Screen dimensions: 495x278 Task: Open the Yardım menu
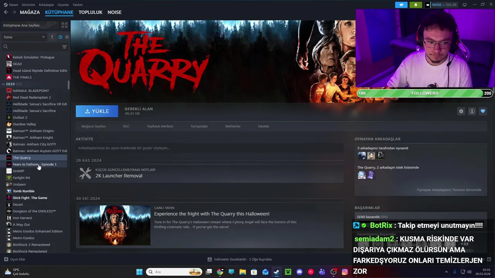[77, 5]
